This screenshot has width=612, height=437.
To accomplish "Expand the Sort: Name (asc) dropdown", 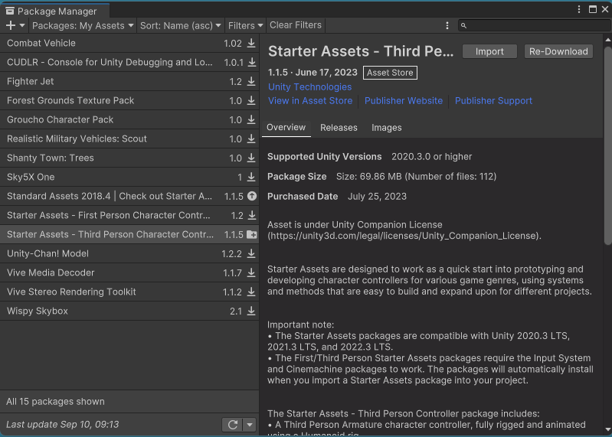I will pos(181,25).
